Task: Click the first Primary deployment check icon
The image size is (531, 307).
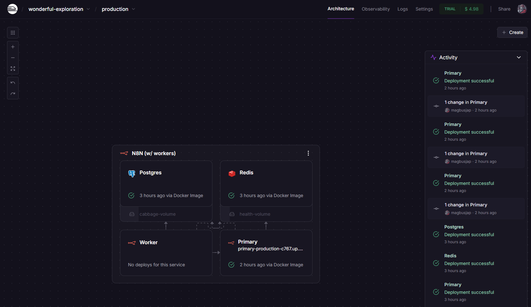Action: 436,80
